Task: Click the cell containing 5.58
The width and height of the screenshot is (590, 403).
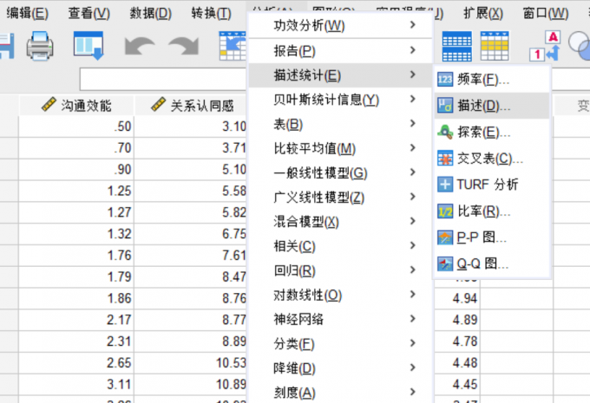Action: point(190,191)
